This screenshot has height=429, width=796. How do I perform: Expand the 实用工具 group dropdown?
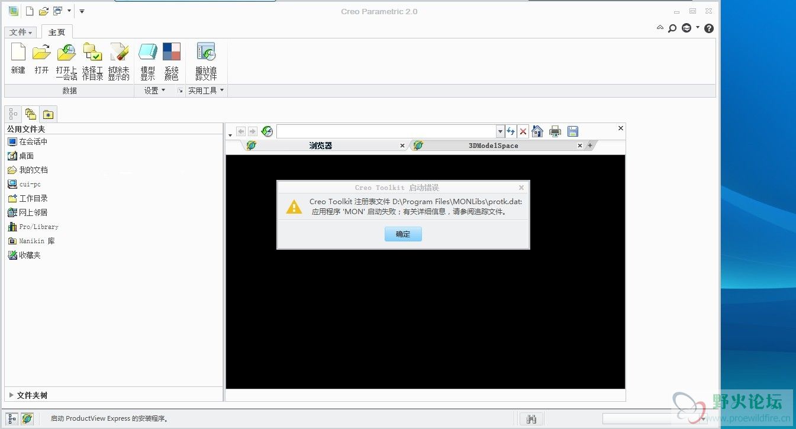pos(206,91)
